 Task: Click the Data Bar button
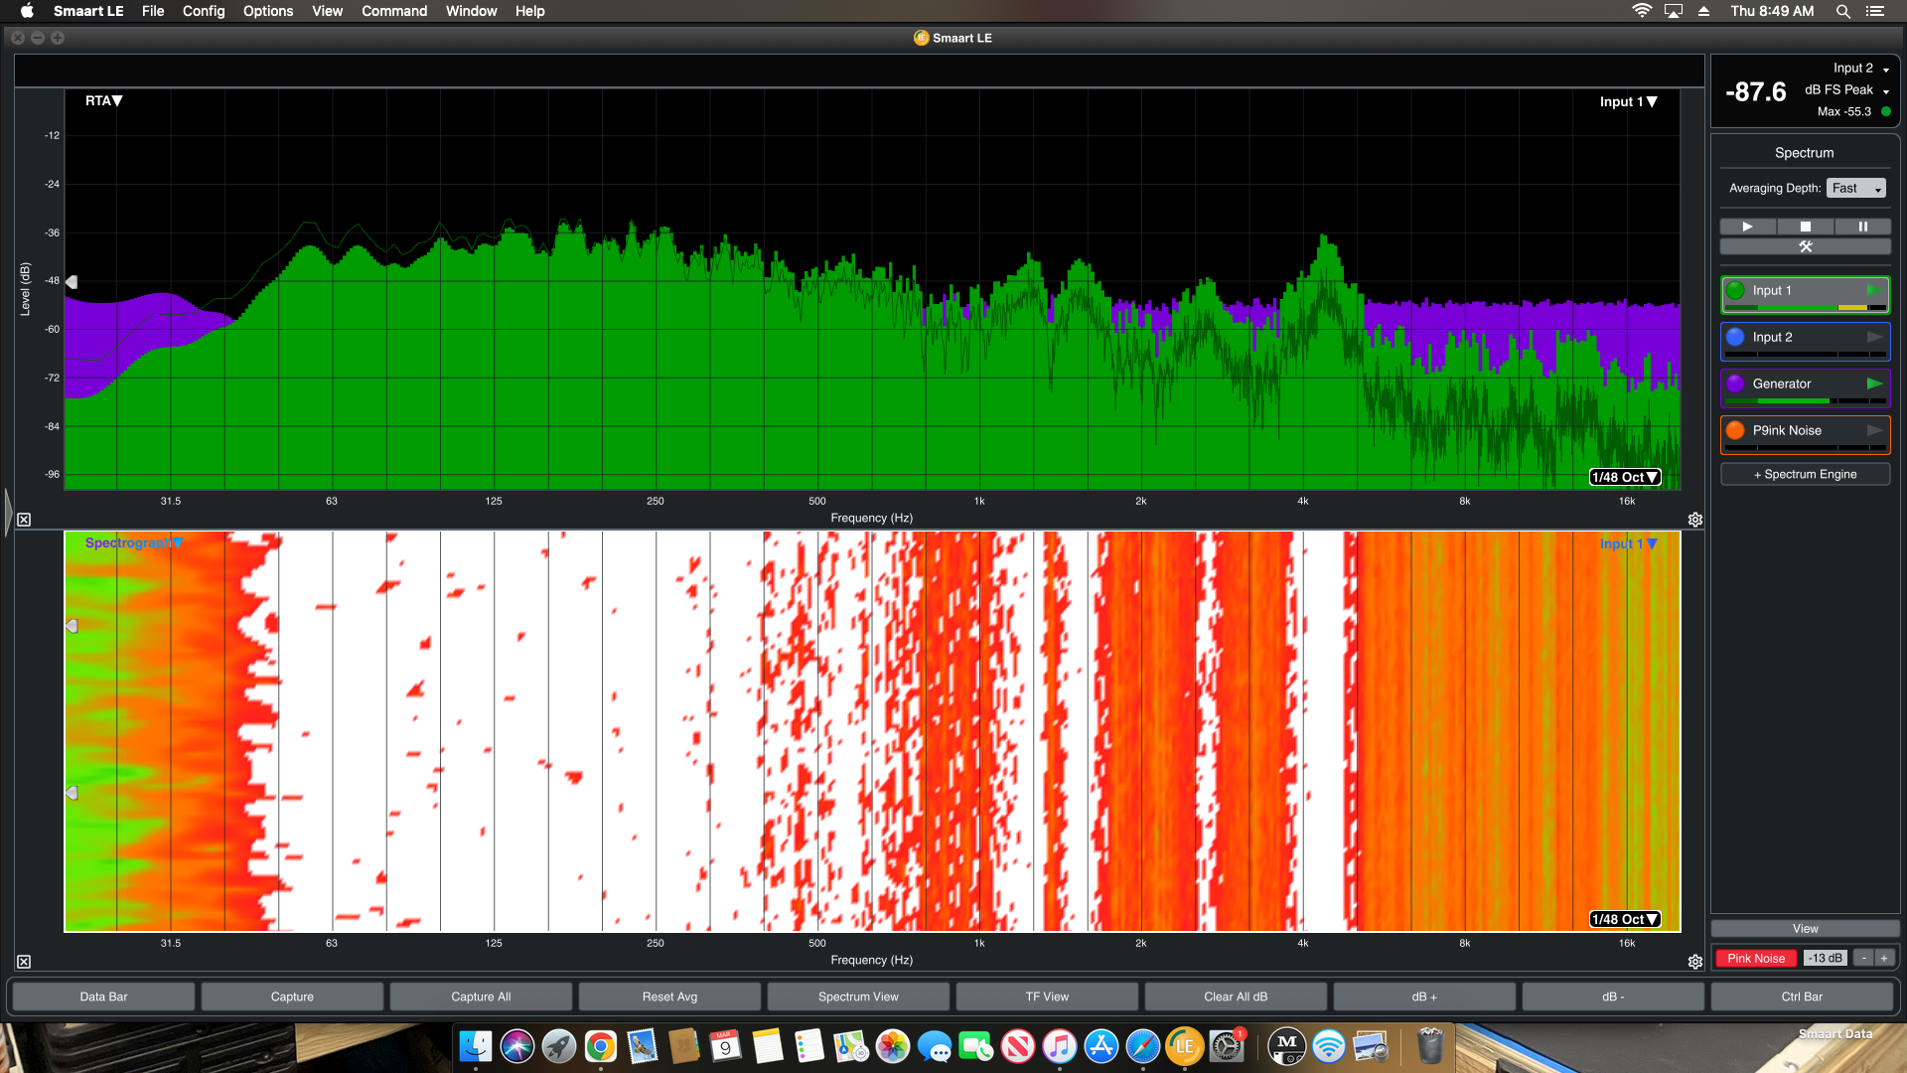103,996
